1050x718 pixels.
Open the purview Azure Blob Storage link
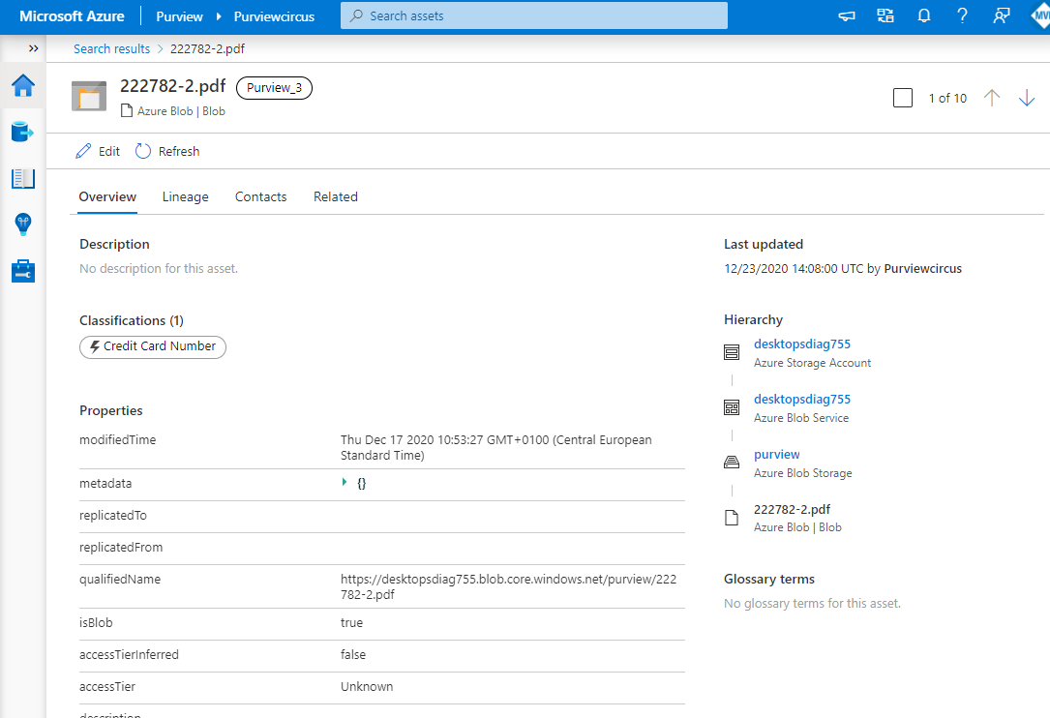tap(776, 454)
